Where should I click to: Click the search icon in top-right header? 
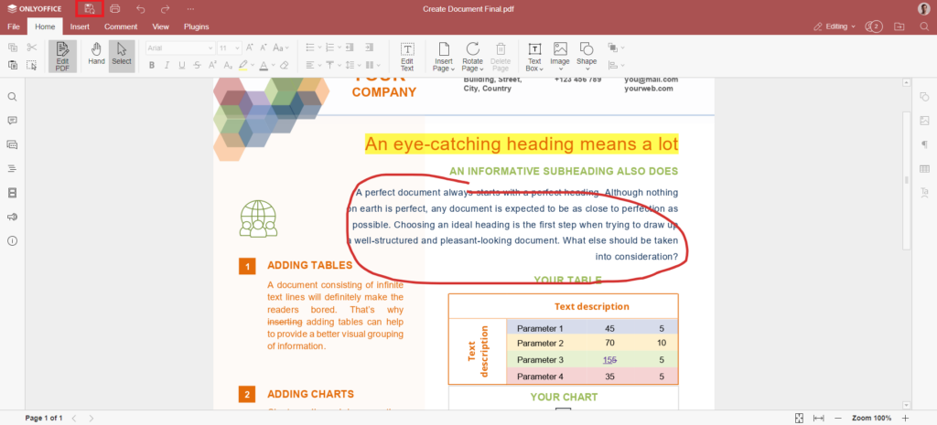coord(924,27)
